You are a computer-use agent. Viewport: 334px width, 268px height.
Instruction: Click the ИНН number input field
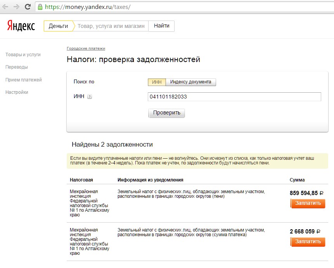[x=234, y=97]
